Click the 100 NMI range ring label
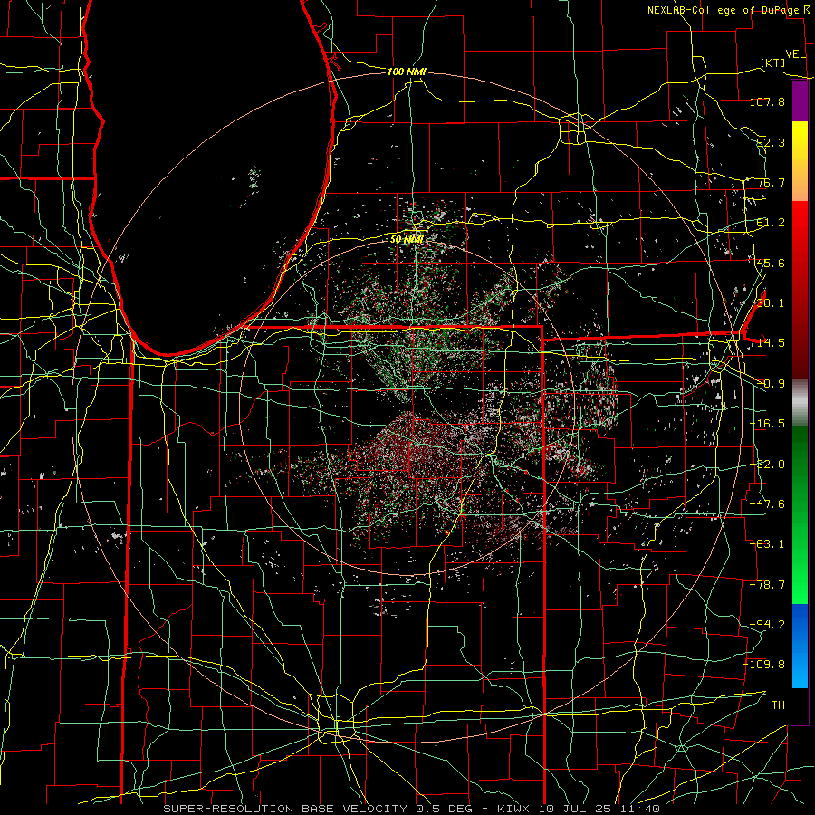815x815 pixels. click(x=407, y=72)
